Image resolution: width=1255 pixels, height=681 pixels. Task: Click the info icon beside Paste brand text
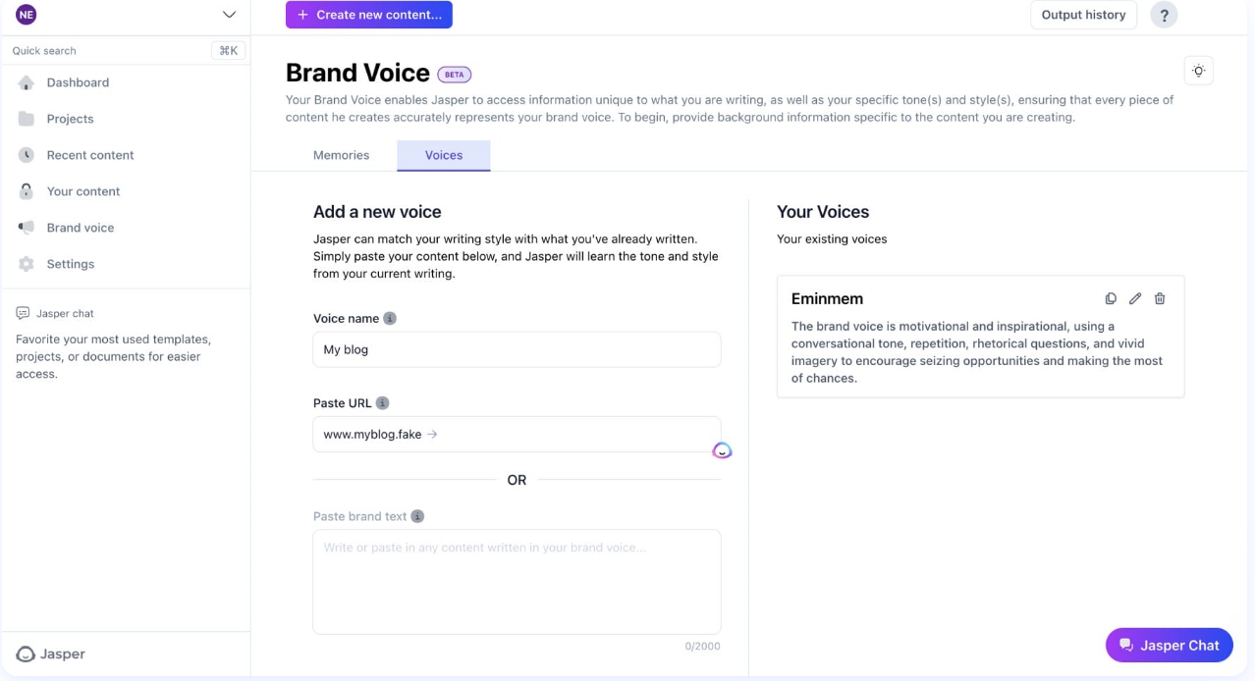tap(417, 516)
